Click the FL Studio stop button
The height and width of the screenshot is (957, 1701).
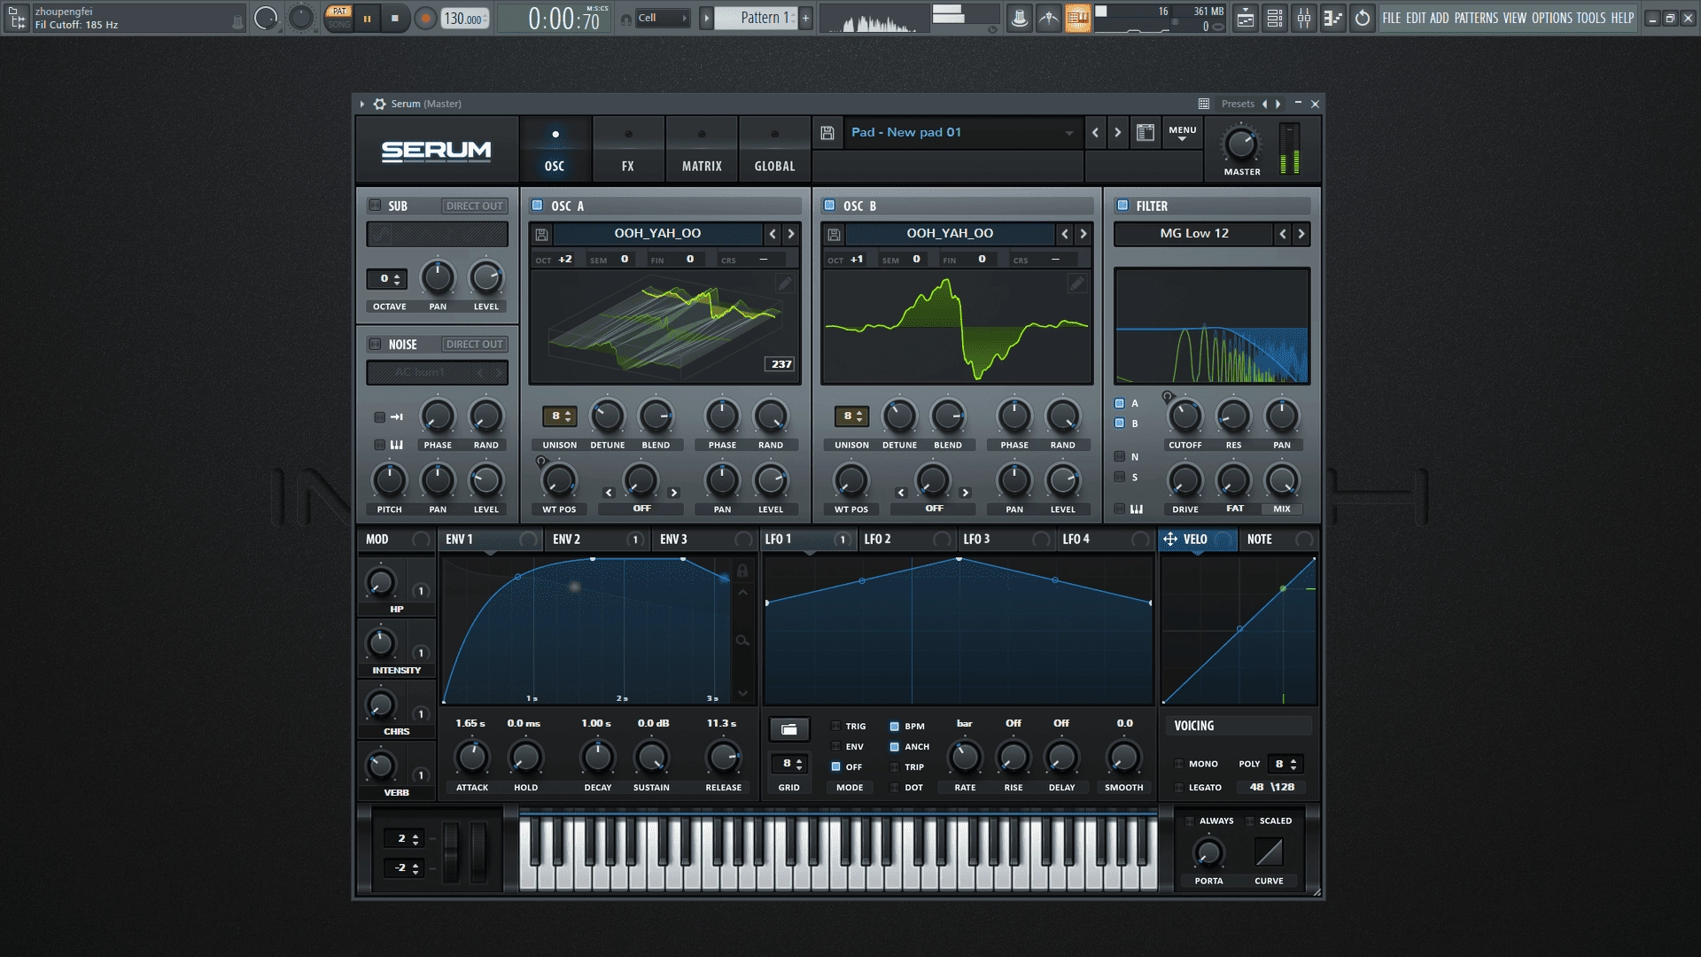click(x=395, y=18)
